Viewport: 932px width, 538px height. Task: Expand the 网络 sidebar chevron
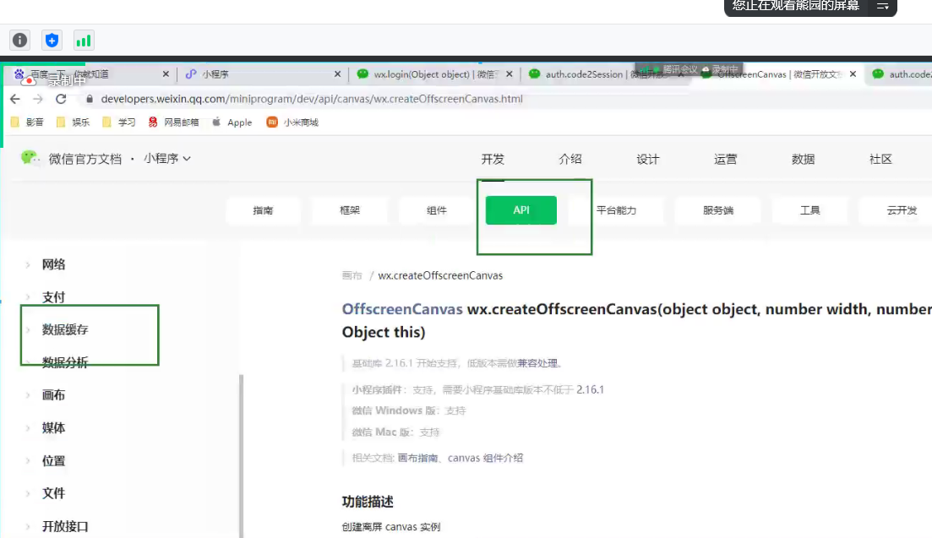click(x=28, y=265)
